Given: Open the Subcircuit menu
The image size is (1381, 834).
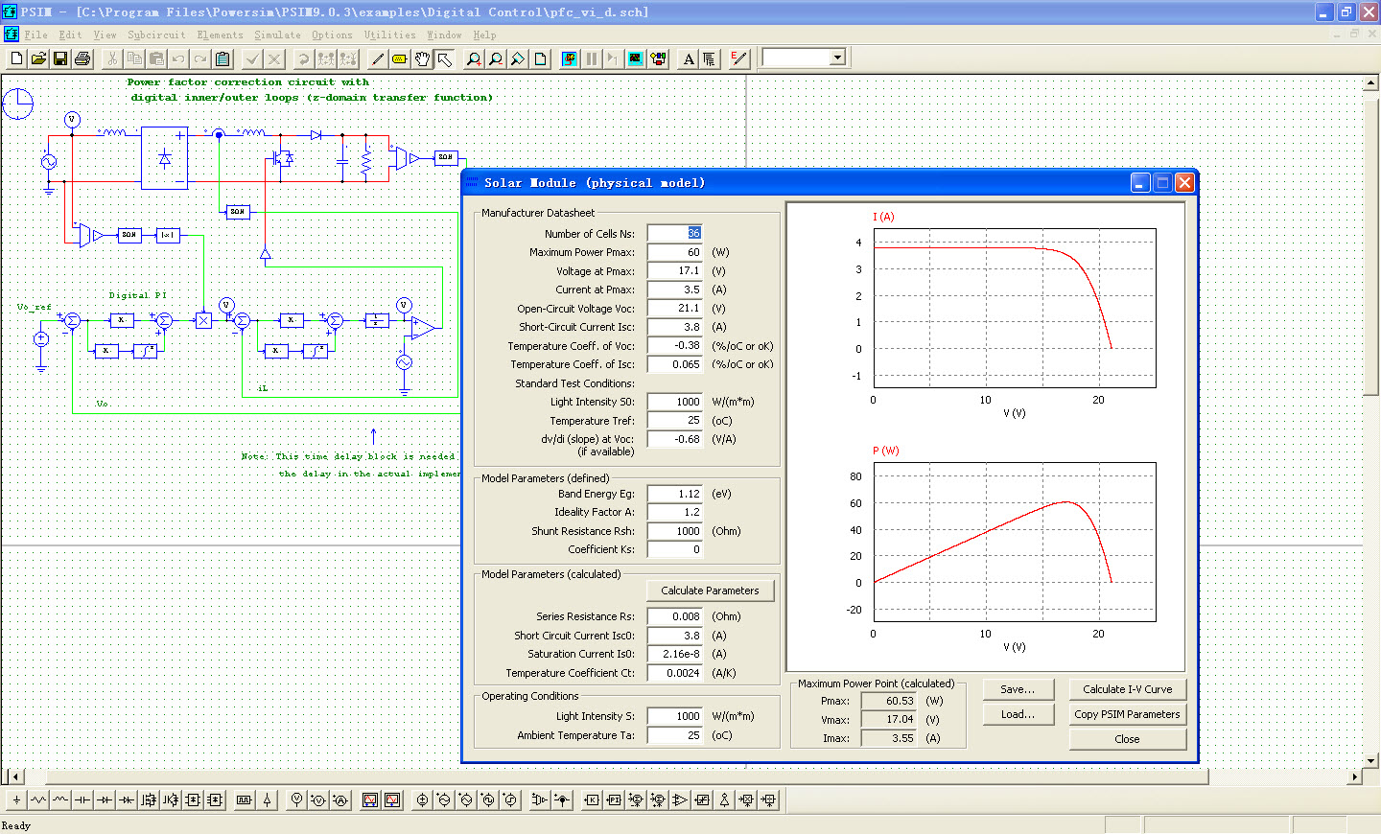Looking at the screenshot, I should pos(156,35).
